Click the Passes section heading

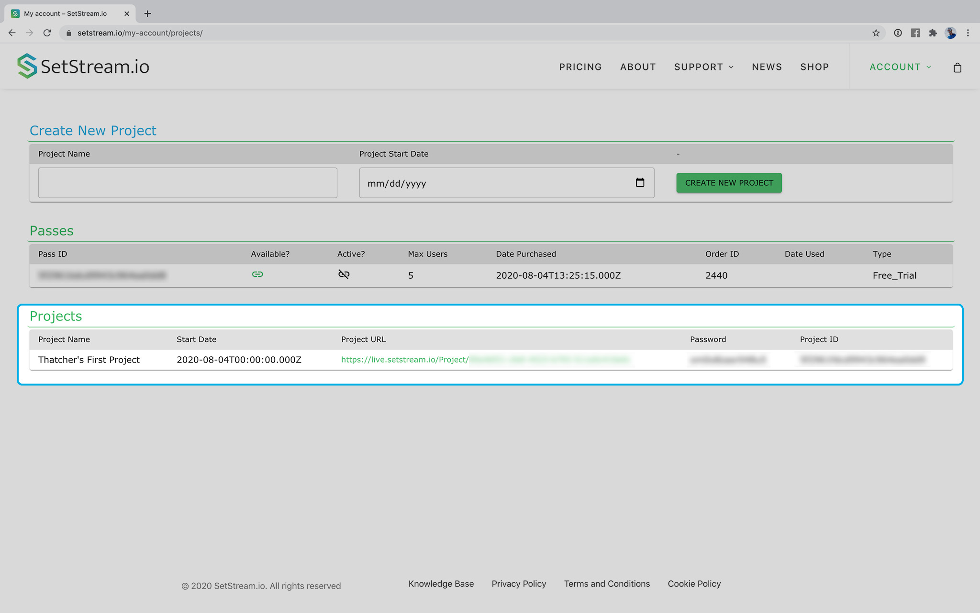[x=51, y=231]
